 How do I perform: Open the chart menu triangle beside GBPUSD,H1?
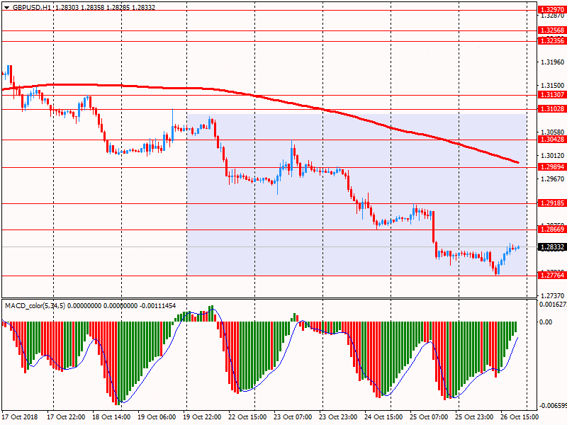(x=6, y=8)
